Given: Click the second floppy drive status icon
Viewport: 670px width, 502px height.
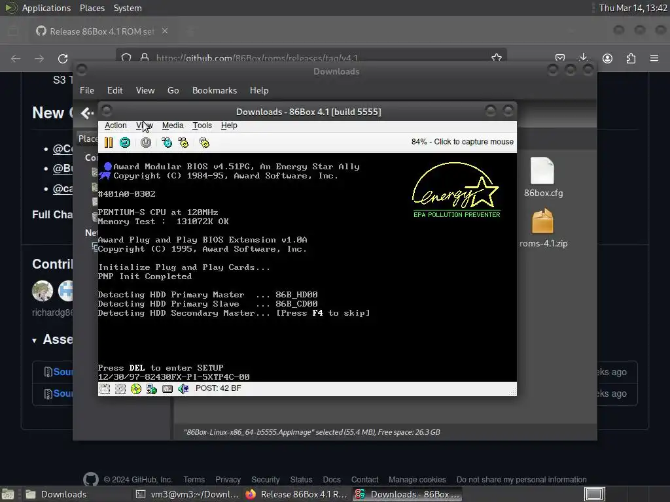Looking at the screenshot, I should coord(120,388).
